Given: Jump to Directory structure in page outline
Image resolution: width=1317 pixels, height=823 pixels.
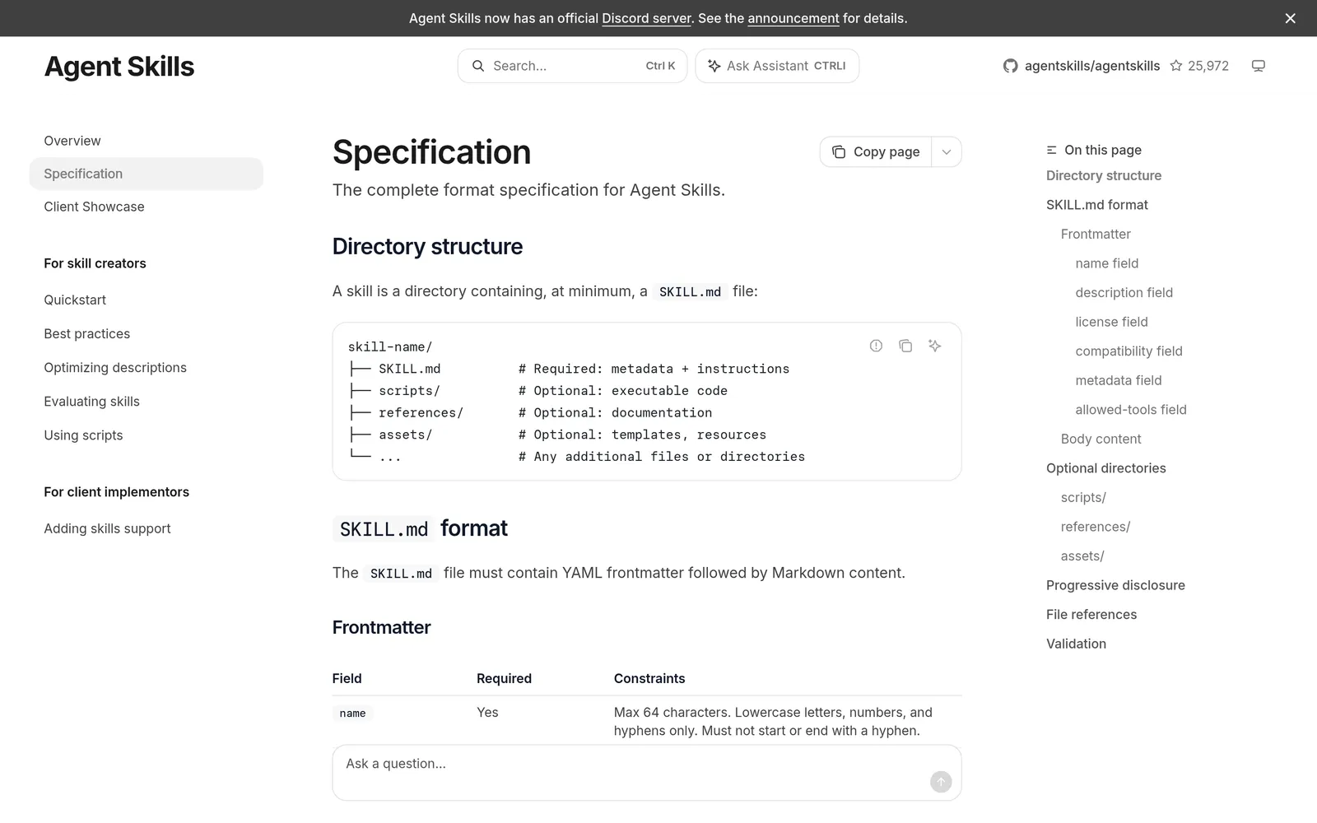Looking at the screenshot, I should coord(1104,175).
